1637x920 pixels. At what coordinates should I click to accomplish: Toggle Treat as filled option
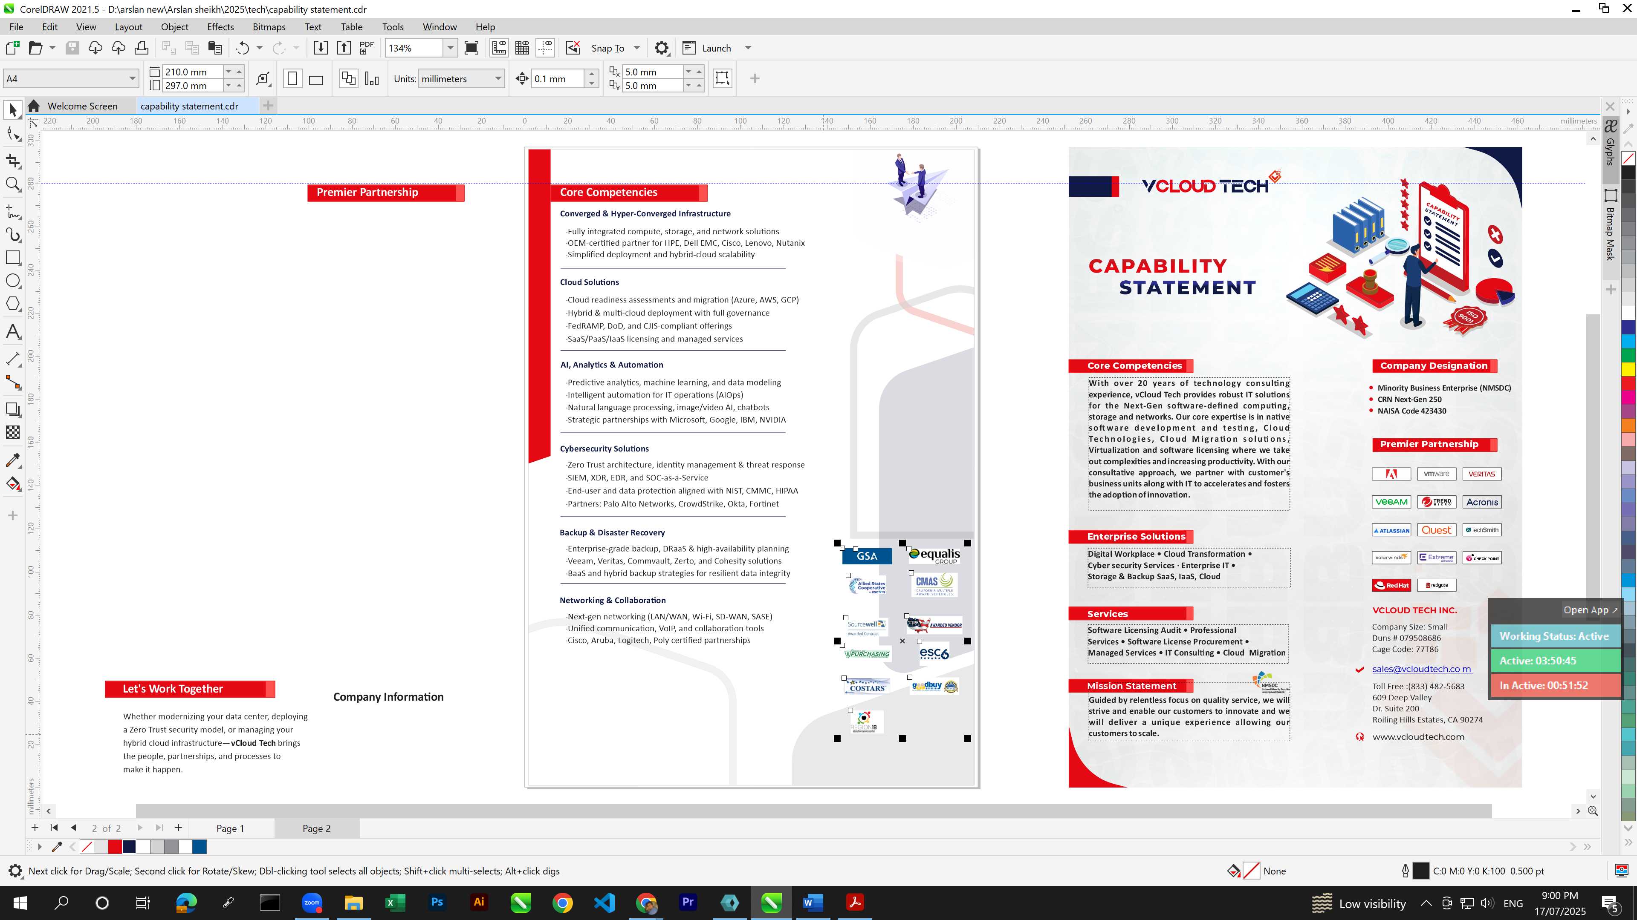(722, 78)
